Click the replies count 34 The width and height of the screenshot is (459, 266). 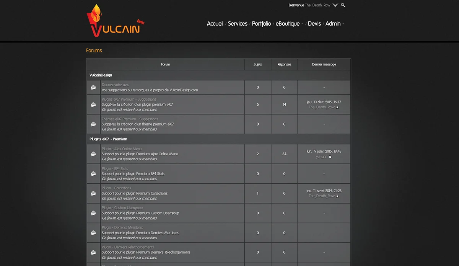click(x=284, y=154)
